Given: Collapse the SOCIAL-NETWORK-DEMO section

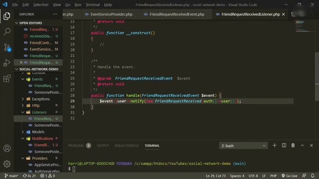Looking at the screenshot, I should pos(16,69).
